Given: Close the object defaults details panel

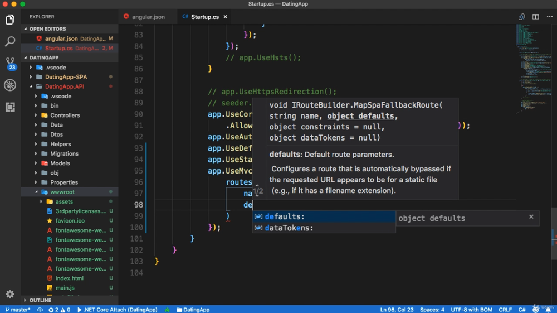Looking at the screenshot, I should pos(531,217).
